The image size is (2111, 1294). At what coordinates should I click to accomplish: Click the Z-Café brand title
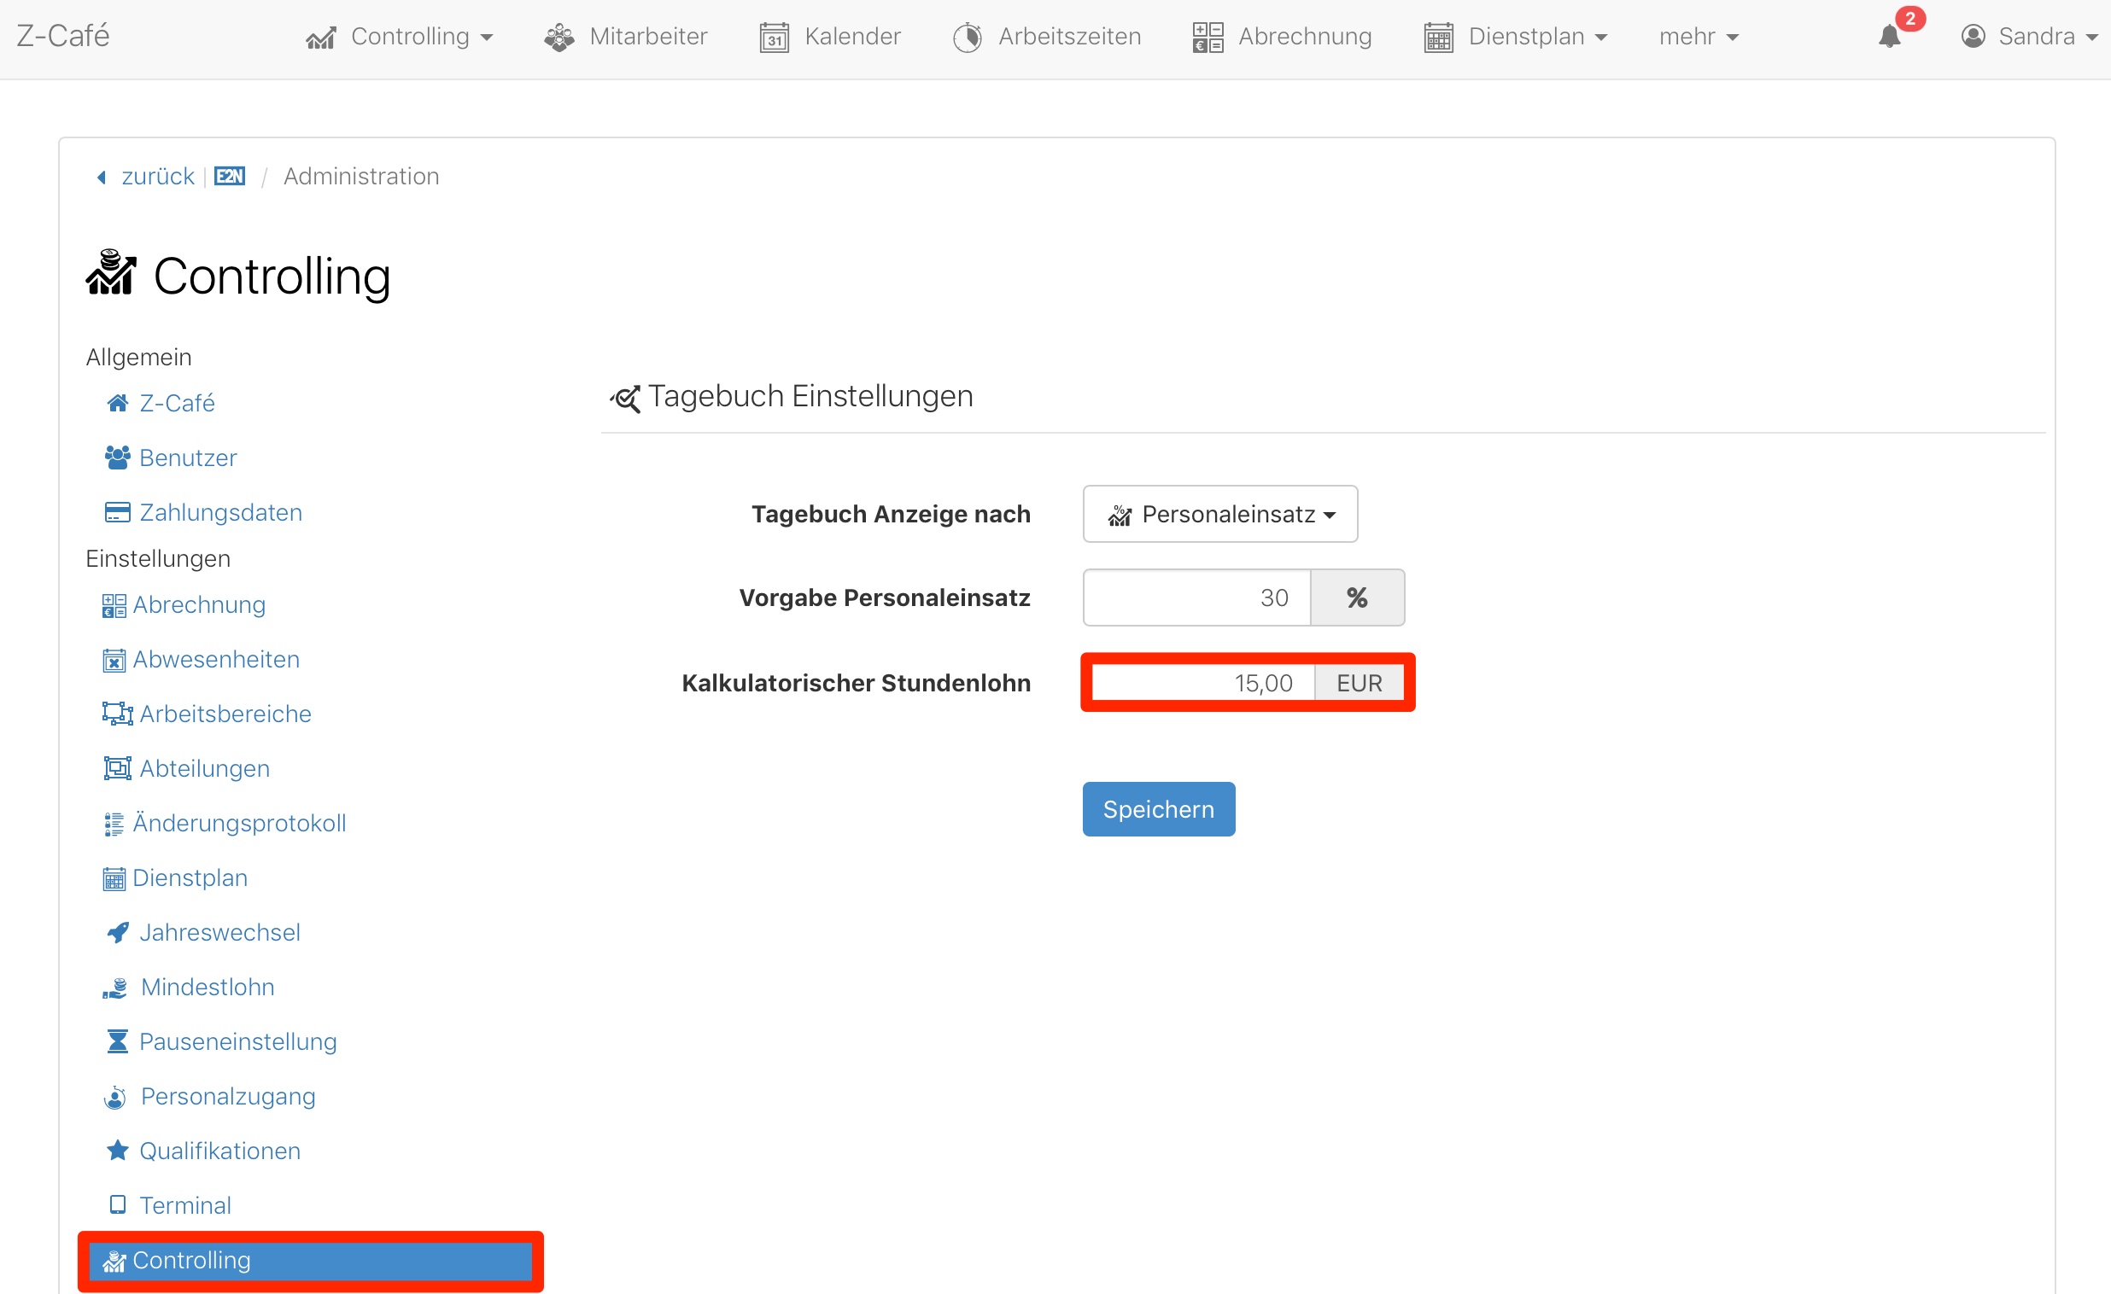pyautogui.click(x=62, y=36)
